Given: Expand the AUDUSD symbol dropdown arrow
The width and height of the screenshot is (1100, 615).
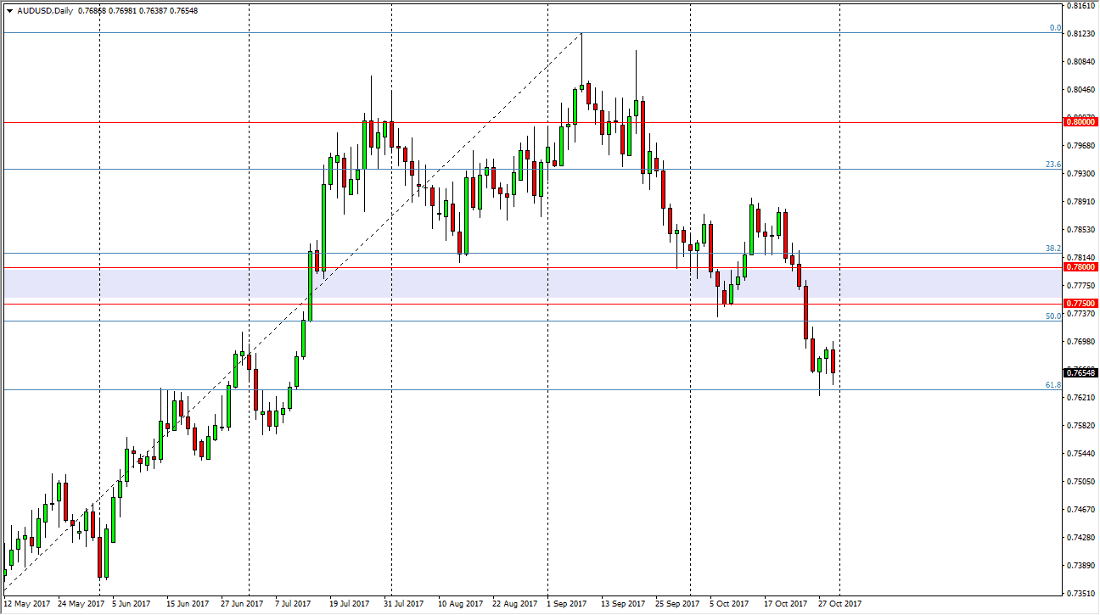Looking at the screenshot, I should tap(10, 10).
